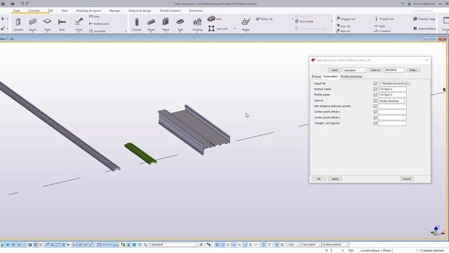
Task: Open the View plane dropdown
Action: pos(310,245)
